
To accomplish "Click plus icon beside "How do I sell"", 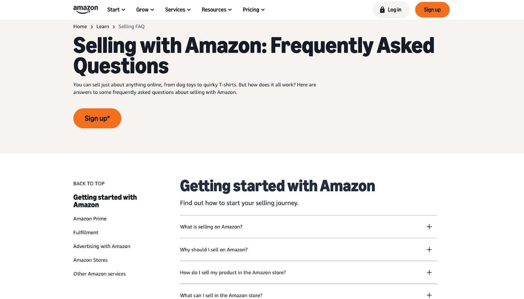I will (x=429, y=273).
